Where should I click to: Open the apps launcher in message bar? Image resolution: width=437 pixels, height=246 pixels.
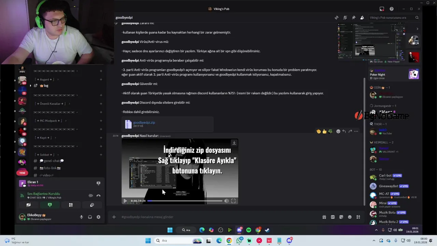[x=358, y=217]
